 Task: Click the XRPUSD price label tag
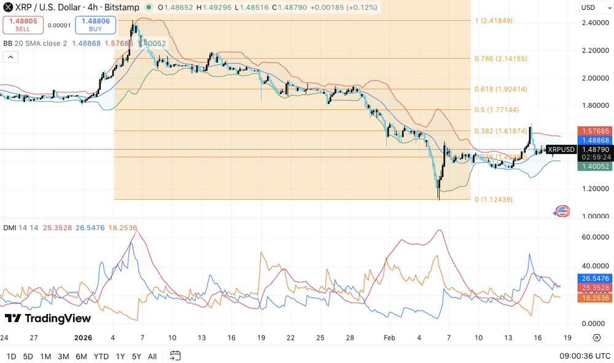(561, 150)
